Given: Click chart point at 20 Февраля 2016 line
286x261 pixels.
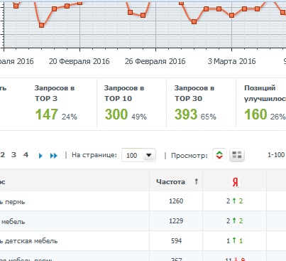Looking at the screenshot, I should (79, 3).
